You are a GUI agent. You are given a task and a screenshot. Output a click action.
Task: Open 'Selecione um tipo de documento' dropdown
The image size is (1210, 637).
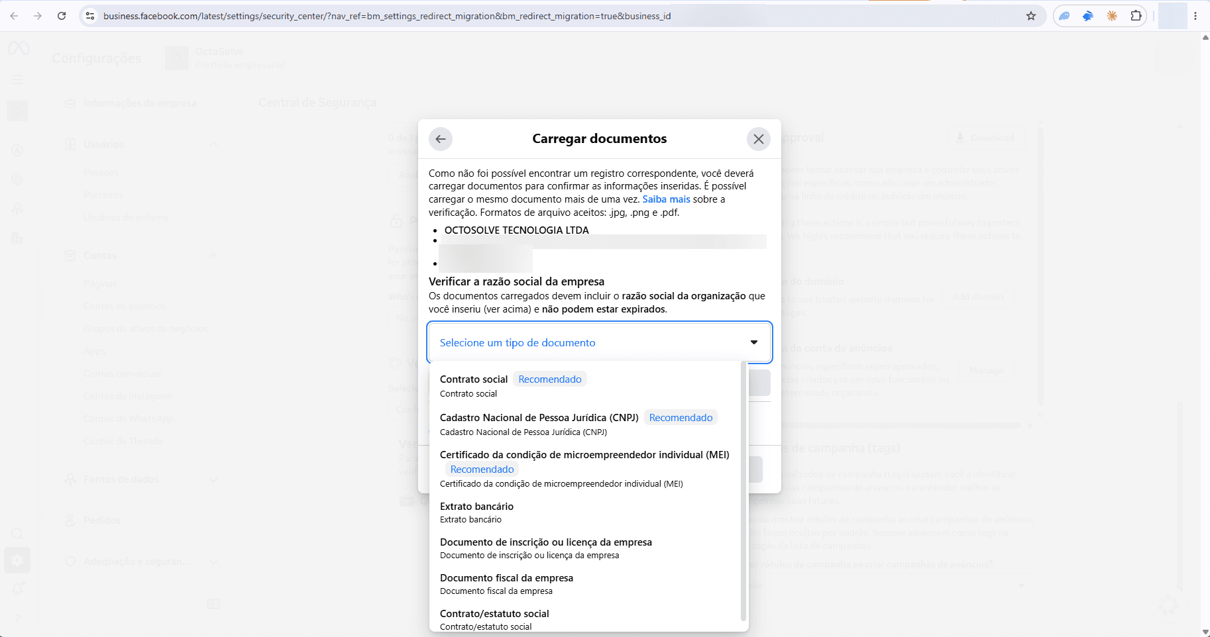(600, 342)
